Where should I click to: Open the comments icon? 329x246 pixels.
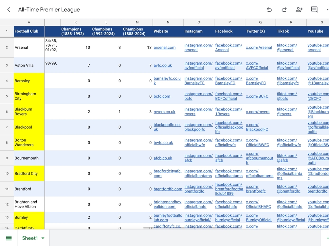[314, 9]
